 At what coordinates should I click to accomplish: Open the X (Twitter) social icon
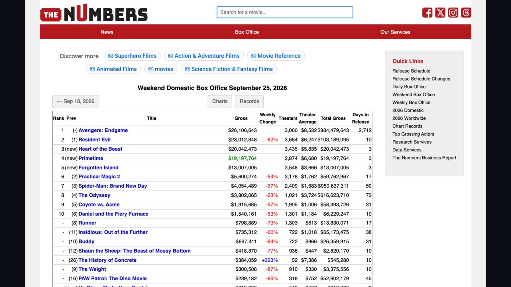[440, 13]
